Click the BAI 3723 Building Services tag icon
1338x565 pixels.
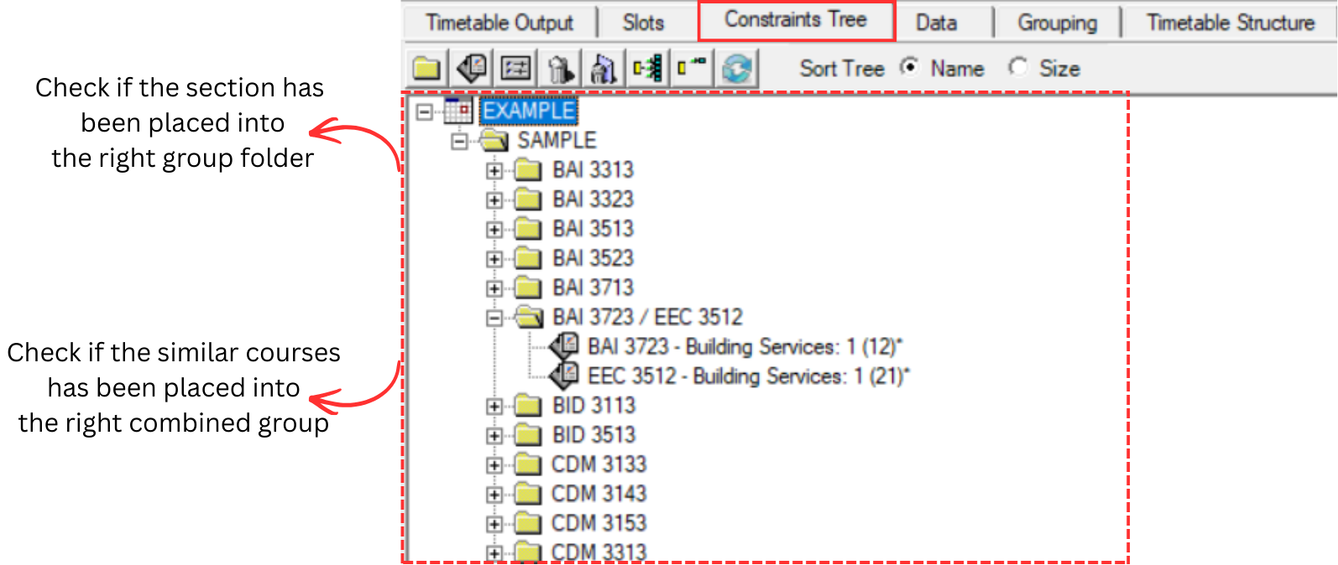565,346
